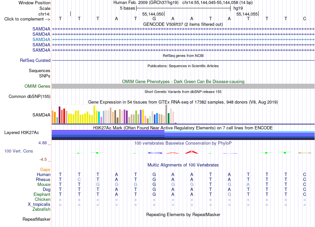This screenshot has width=315, height=227.
Task: Click the SAMD4A label beside the GTEx bar chart
Action: (x=41, y=115)
